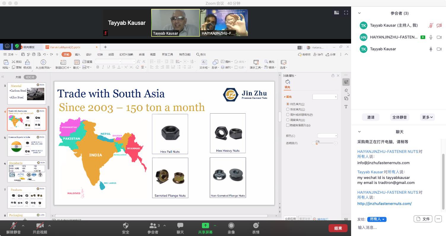Toggle underline text formatting (U)
This screenshot has width=446, height=236.
coord(109,67)
